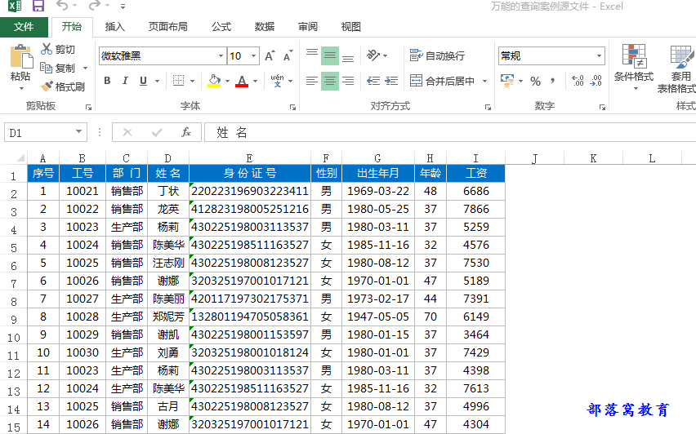Switch to 审阅 Review tab
Screen dimensions: 696x434
[x=308, y=27]
